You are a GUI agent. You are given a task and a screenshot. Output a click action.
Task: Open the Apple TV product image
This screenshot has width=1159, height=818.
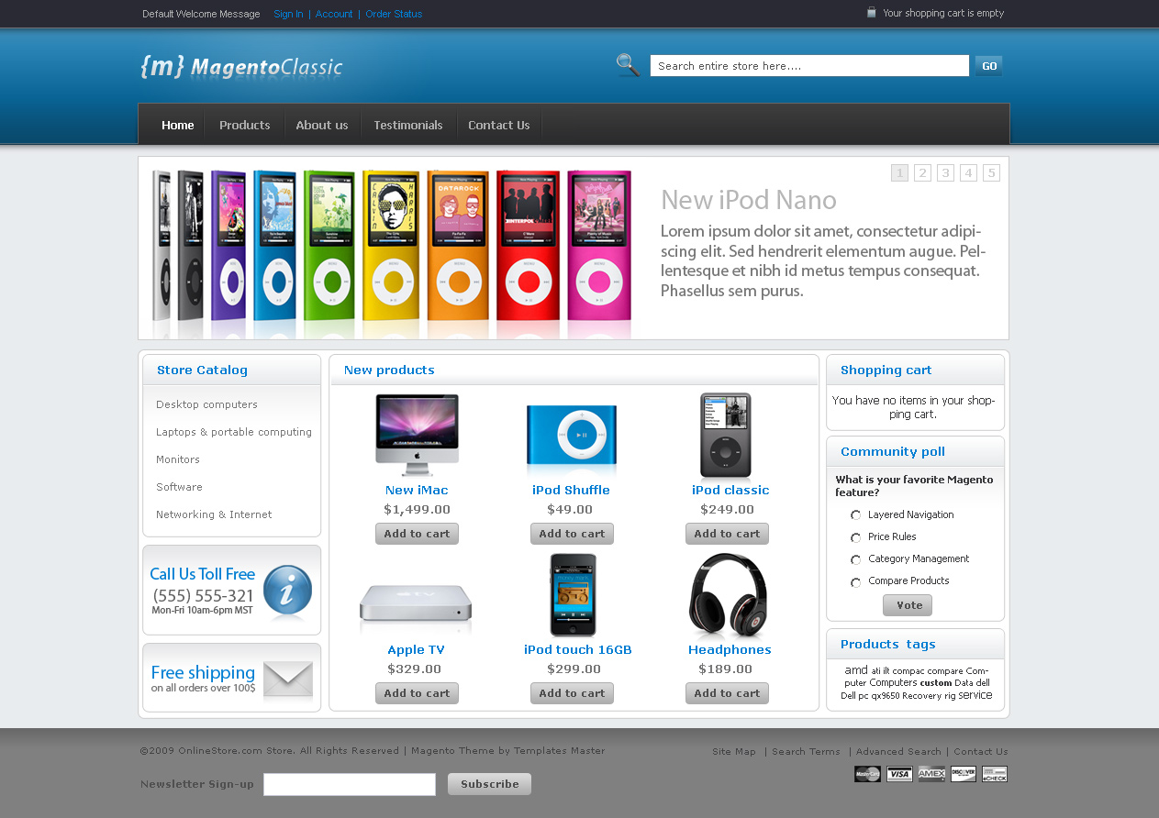coord(416,604)
